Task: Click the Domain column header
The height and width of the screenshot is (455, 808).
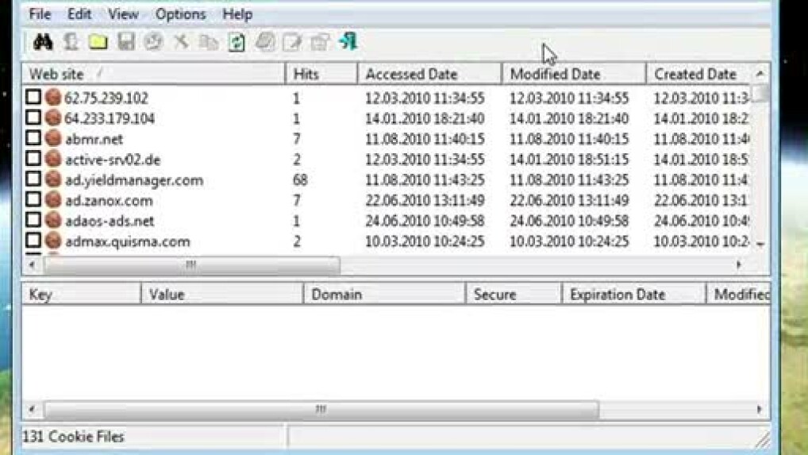Action: pyautogui.click(x=383, y=295)
